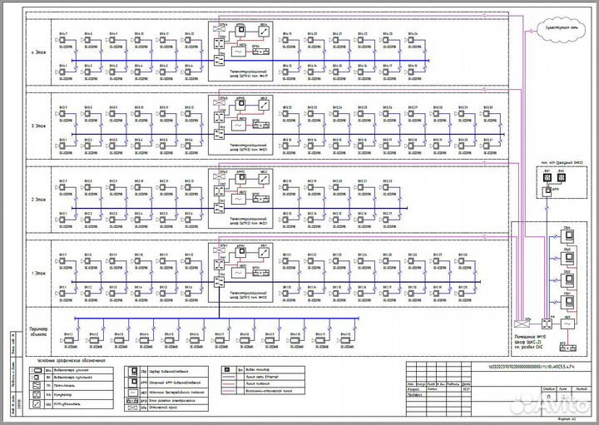
Task: Click the 2 Этаж floor label
Action: pos(40,202)
